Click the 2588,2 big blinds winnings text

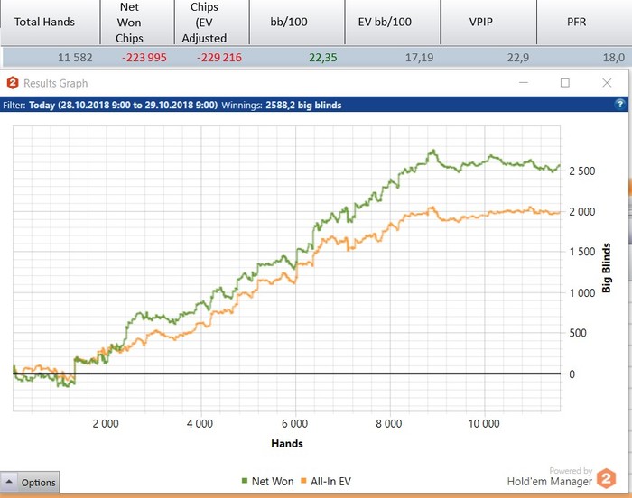303,106
